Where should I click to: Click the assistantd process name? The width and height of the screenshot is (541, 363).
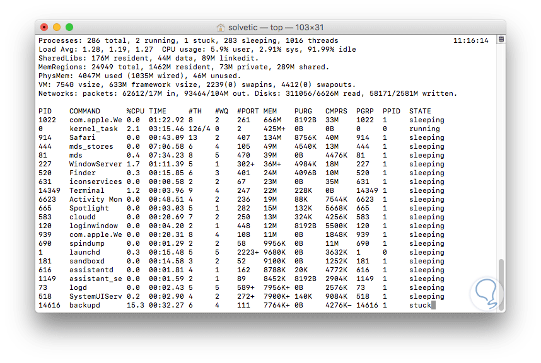click(x=91, y=270)
